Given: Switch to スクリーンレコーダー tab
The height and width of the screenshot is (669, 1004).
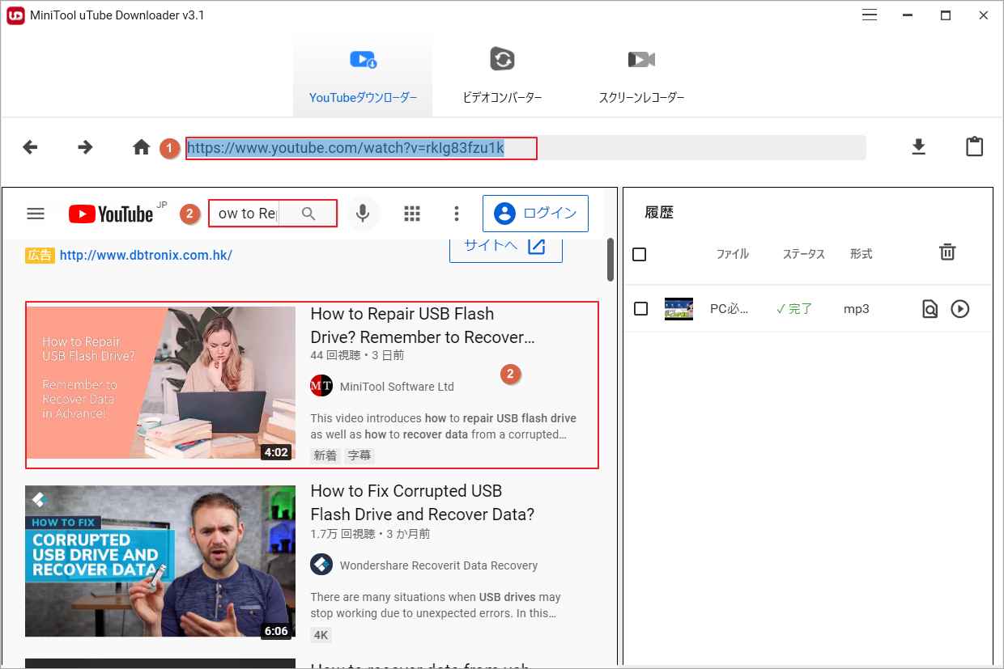Looking at the screenshot, I should click(x=641, y=74).
